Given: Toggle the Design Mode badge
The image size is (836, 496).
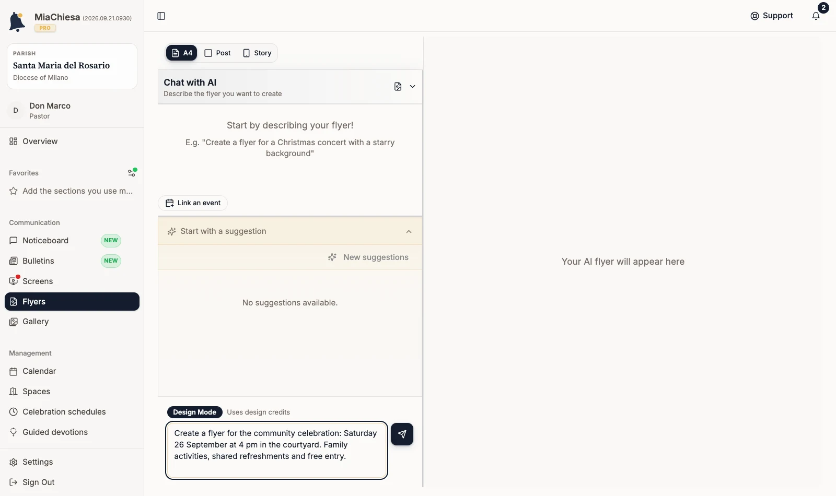Looking at the screenshot, I should coord(195,412).
